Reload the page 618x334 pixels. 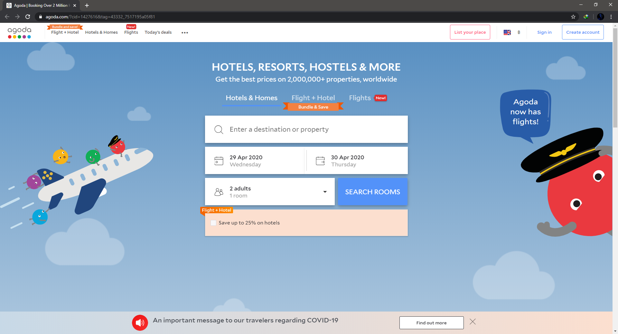click(x=28, y=17)
